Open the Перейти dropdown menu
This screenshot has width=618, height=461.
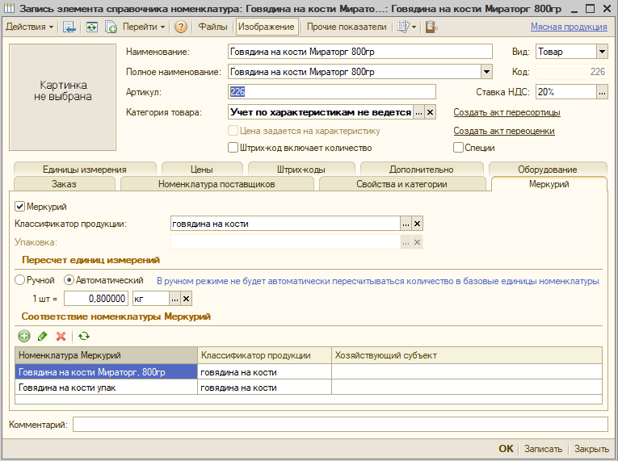144,27
